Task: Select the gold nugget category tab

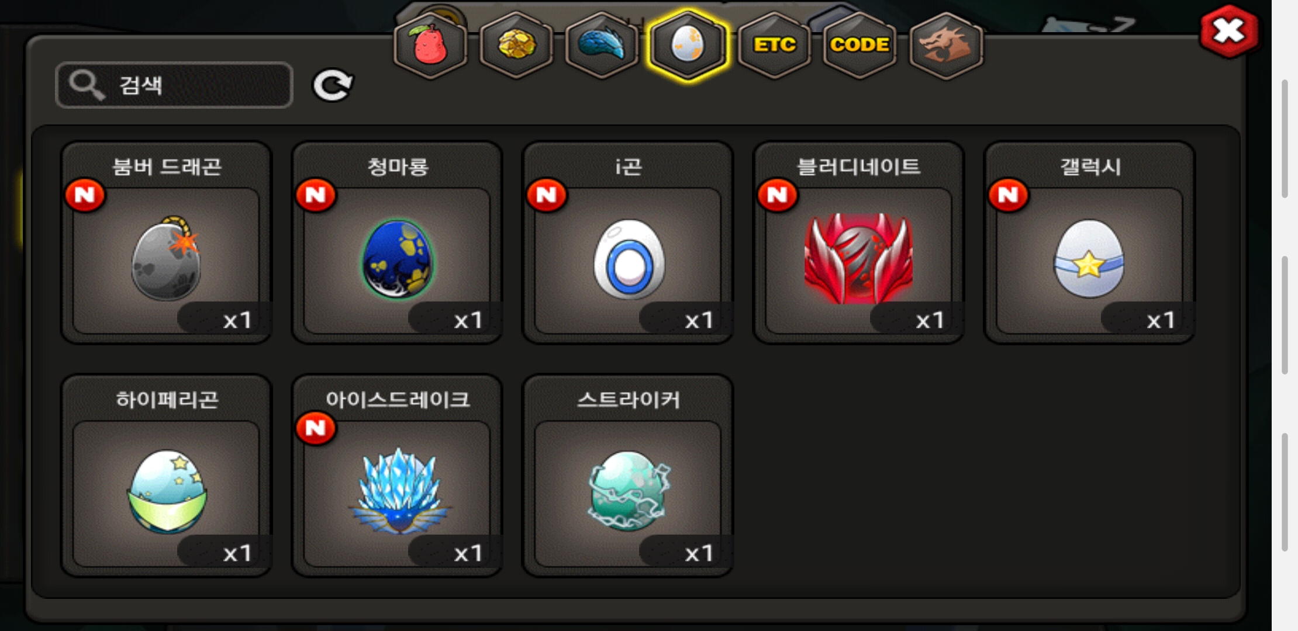Action: [x=516, y=46]
